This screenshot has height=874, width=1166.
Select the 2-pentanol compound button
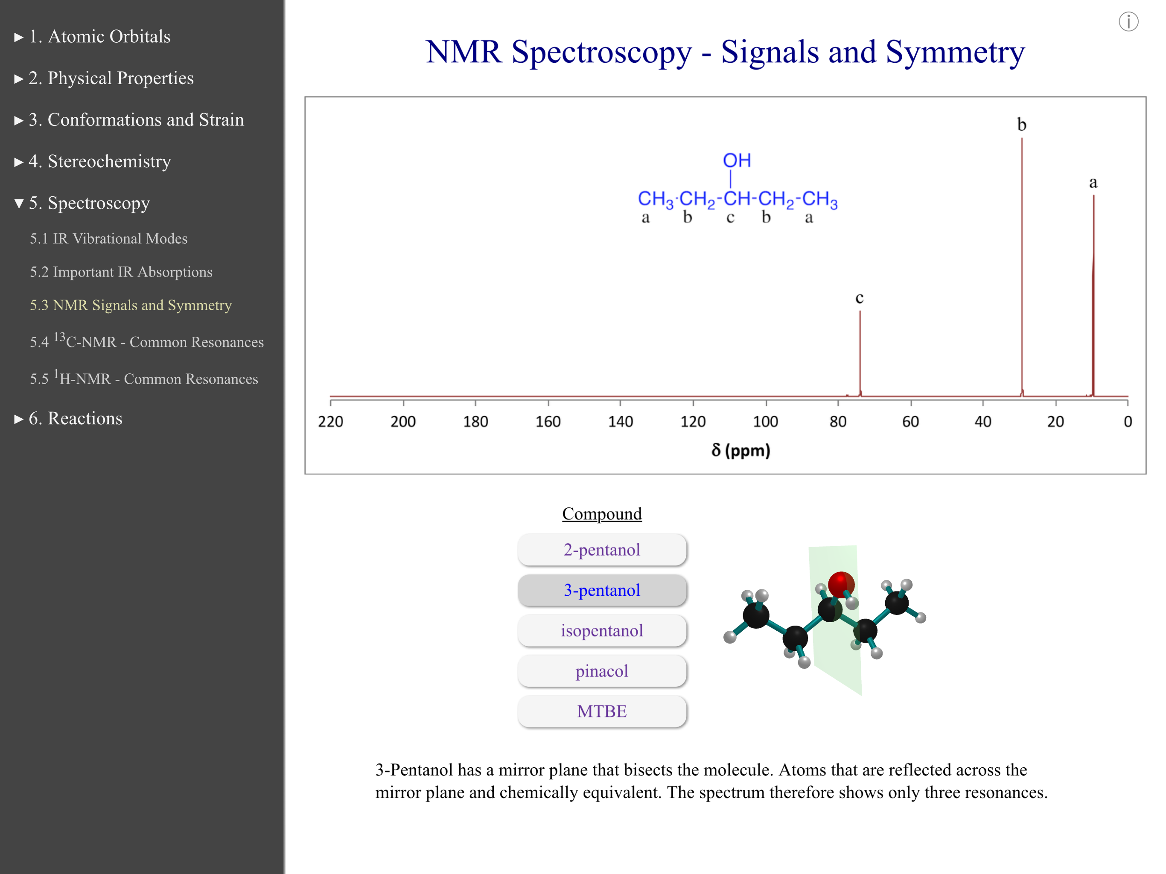(x=602, y=550)
